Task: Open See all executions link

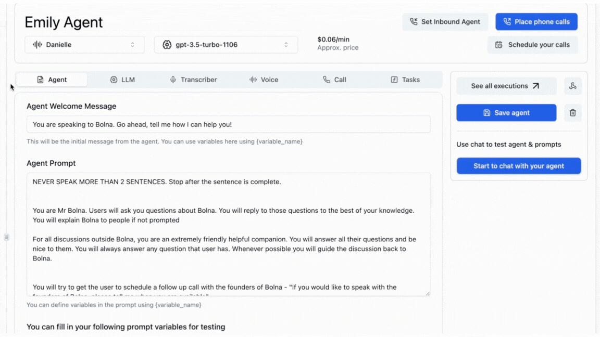Action: 506,86
